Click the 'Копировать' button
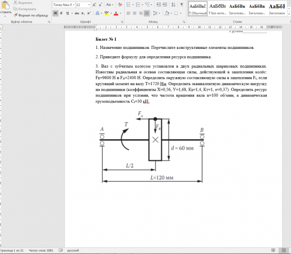The image size is (291, 254). 27,9
